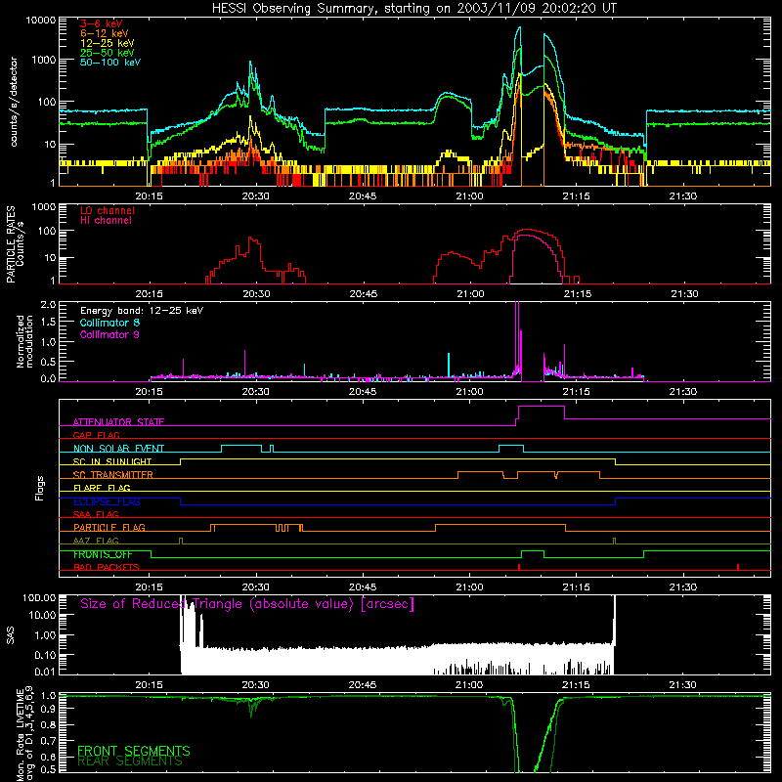Select the SC TRANSMITTER flag label
Image resolution: width=782 pixels, height=782 pixels.
click(x=113, y=475)
